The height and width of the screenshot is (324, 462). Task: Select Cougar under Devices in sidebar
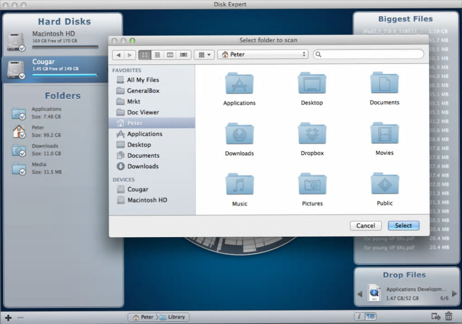pyautogui.click(x=137, y=189)
